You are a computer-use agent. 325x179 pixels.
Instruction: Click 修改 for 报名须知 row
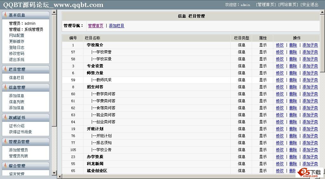coord(280,143)
